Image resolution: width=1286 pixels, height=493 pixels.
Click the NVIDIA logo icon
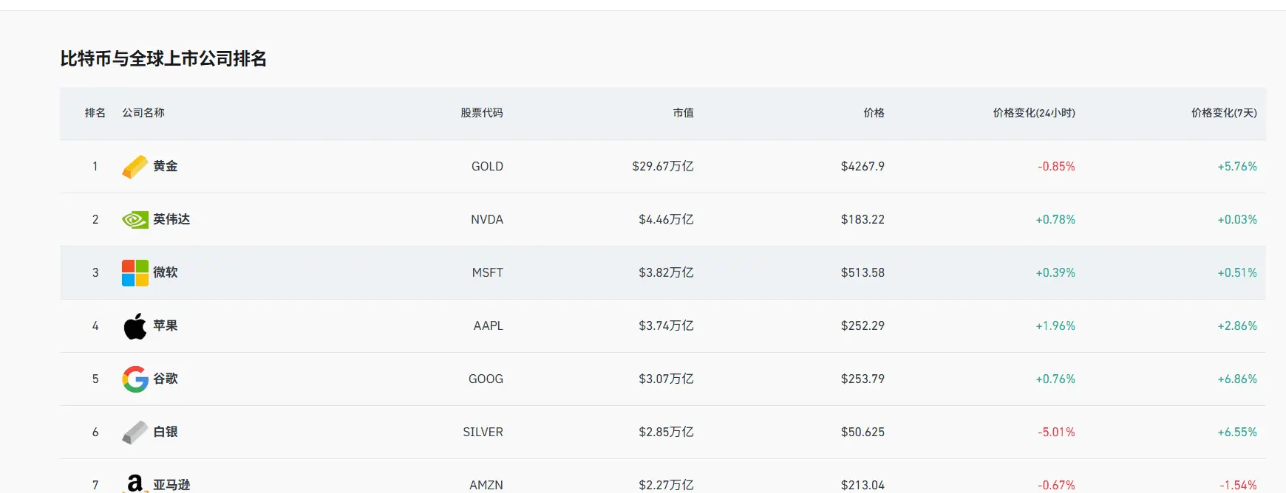[x=135, y=220]
